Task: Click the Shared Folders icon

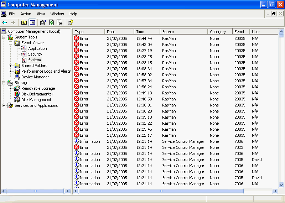Action: 17,66
